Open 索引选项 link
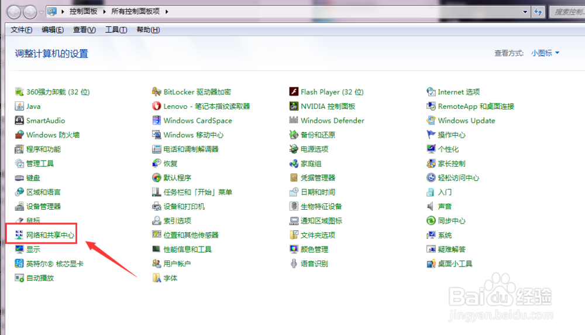 [177, 221]
